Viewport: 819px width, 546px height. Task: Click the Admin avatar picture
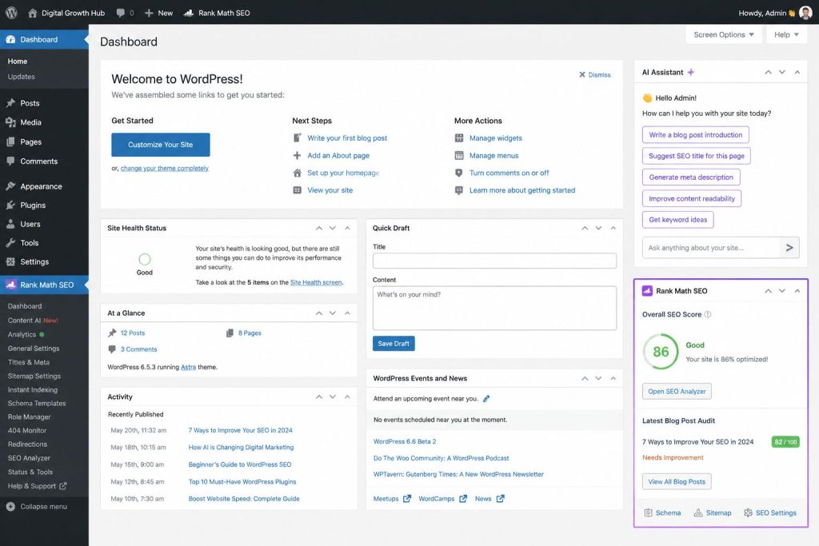coord(805,13)
